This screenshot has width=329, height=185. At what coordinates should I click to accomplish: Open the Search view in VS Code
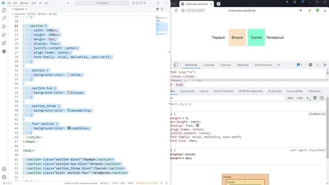point(4,18)
